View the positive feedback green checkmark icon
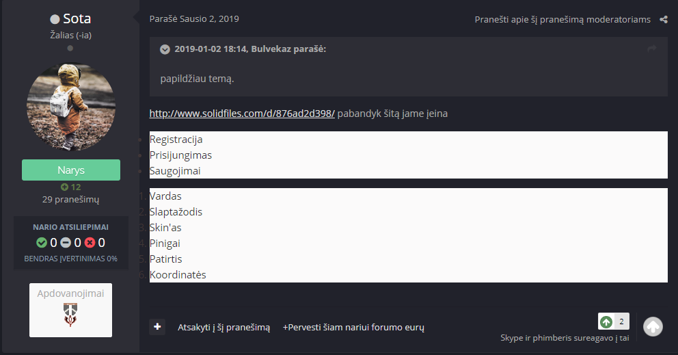The image size is (678, 355). click(x=42, y=243)
